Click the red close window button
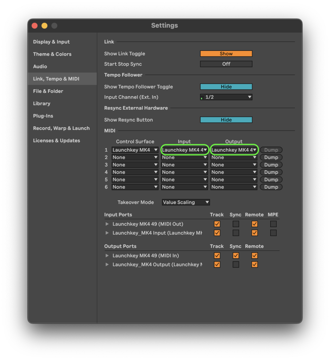This screenshot has height=360, width=330. pos(35,26)
